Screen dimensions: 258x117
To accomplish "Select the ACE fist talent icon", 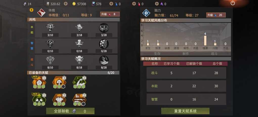I will [x=39, y=82].
